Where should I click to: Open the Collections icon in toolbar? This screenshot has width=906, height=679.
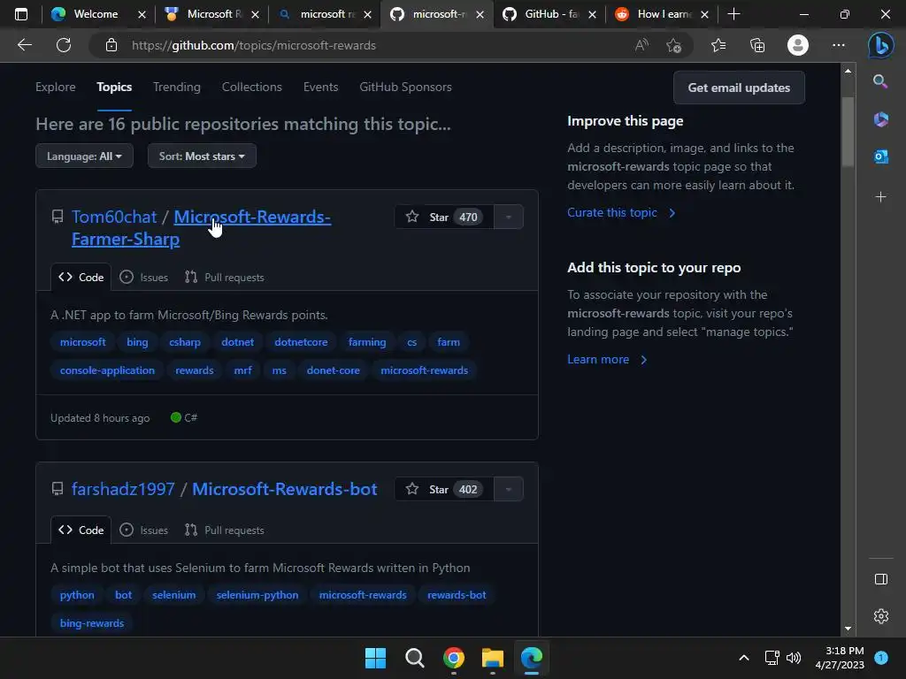[757, 45]
